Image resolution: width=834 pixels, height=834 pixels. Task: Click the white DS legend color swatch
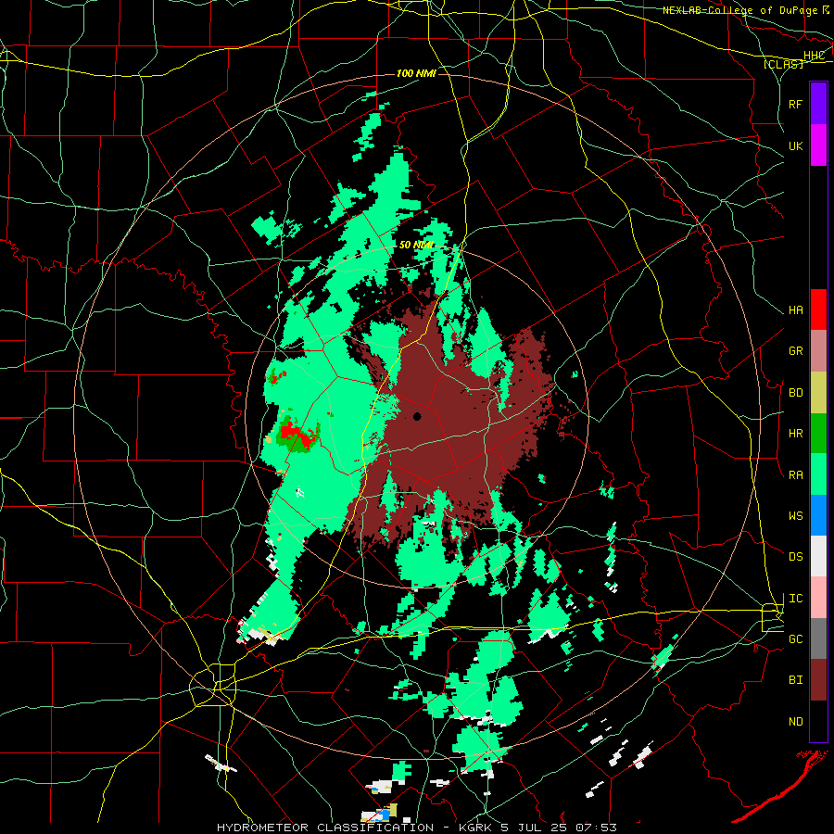(x=818, y=556)
